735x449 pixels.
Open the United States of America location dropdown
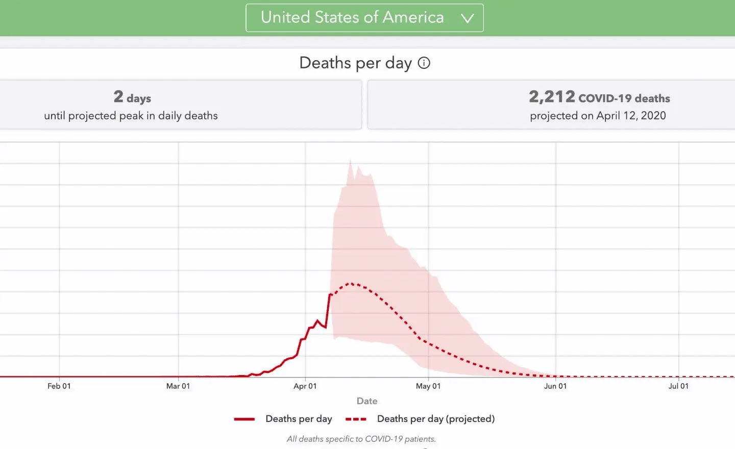click(x=364, y=18)
